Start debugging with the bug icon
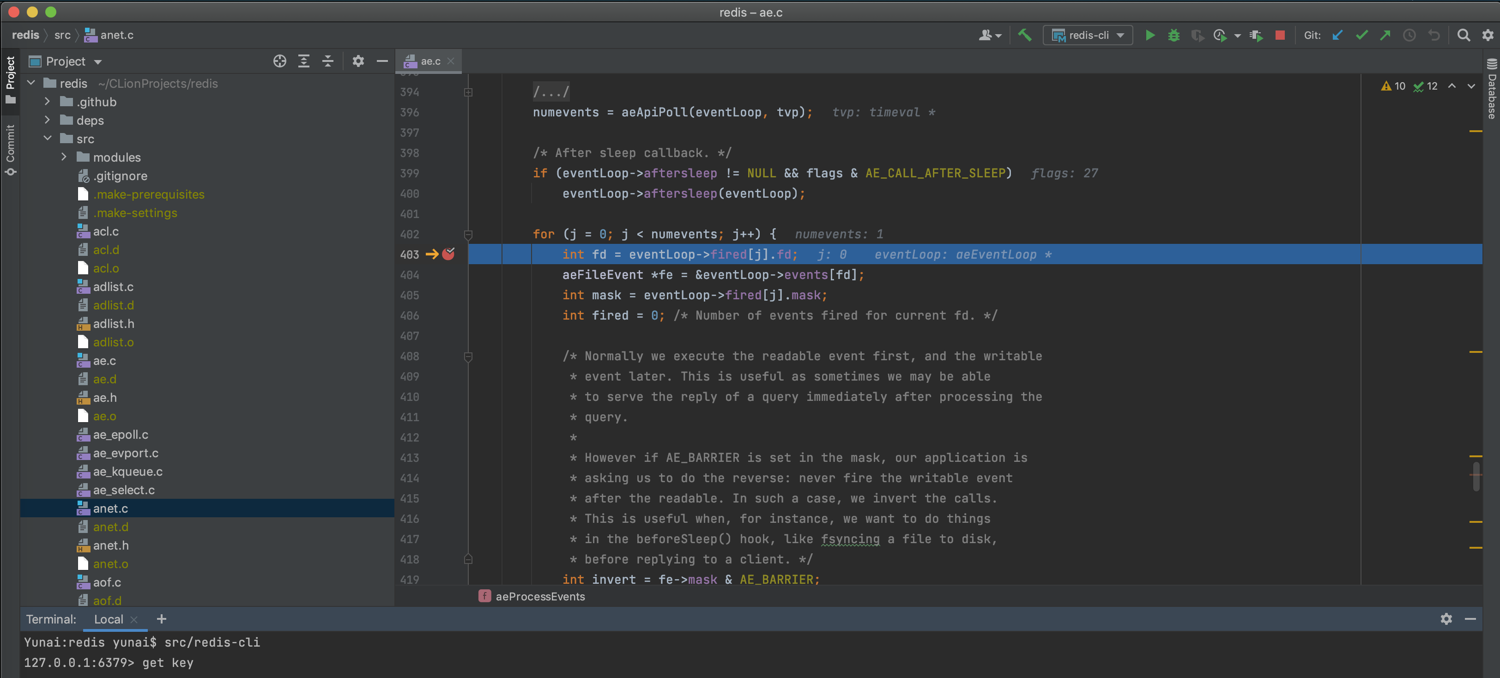Image resolution: width=1500 pixels, height=678 pixels. (x=1173, y=35)
